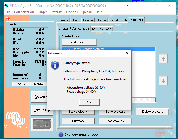Switch to the Charger tab
Viewport: 178px width, 139px height.
point(101,20)
